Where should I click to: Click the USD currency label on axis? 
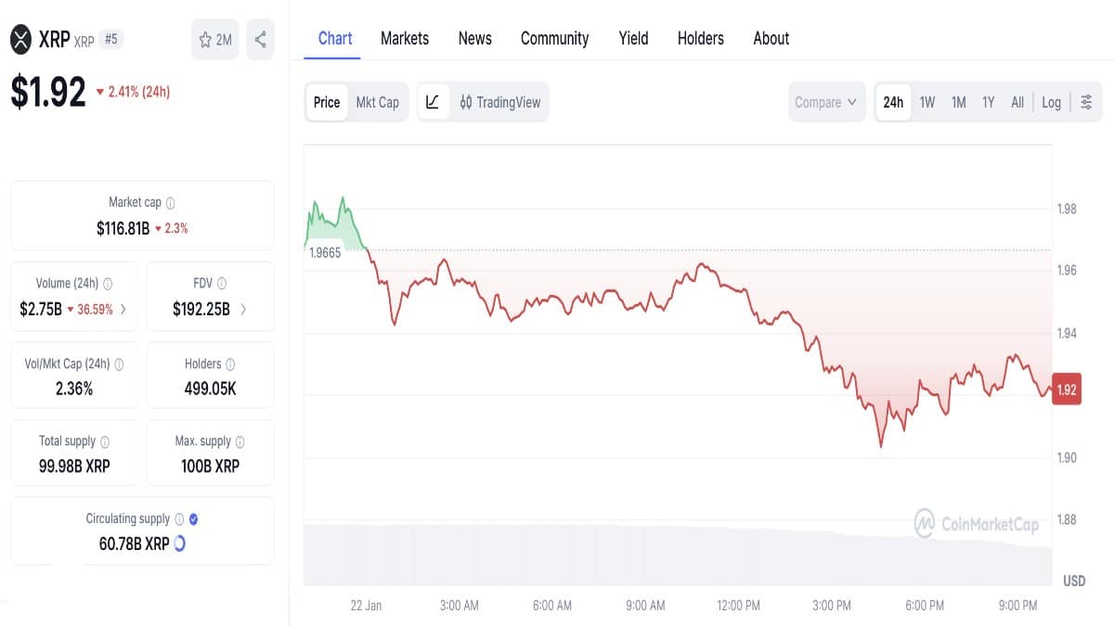click(1074, 581)
